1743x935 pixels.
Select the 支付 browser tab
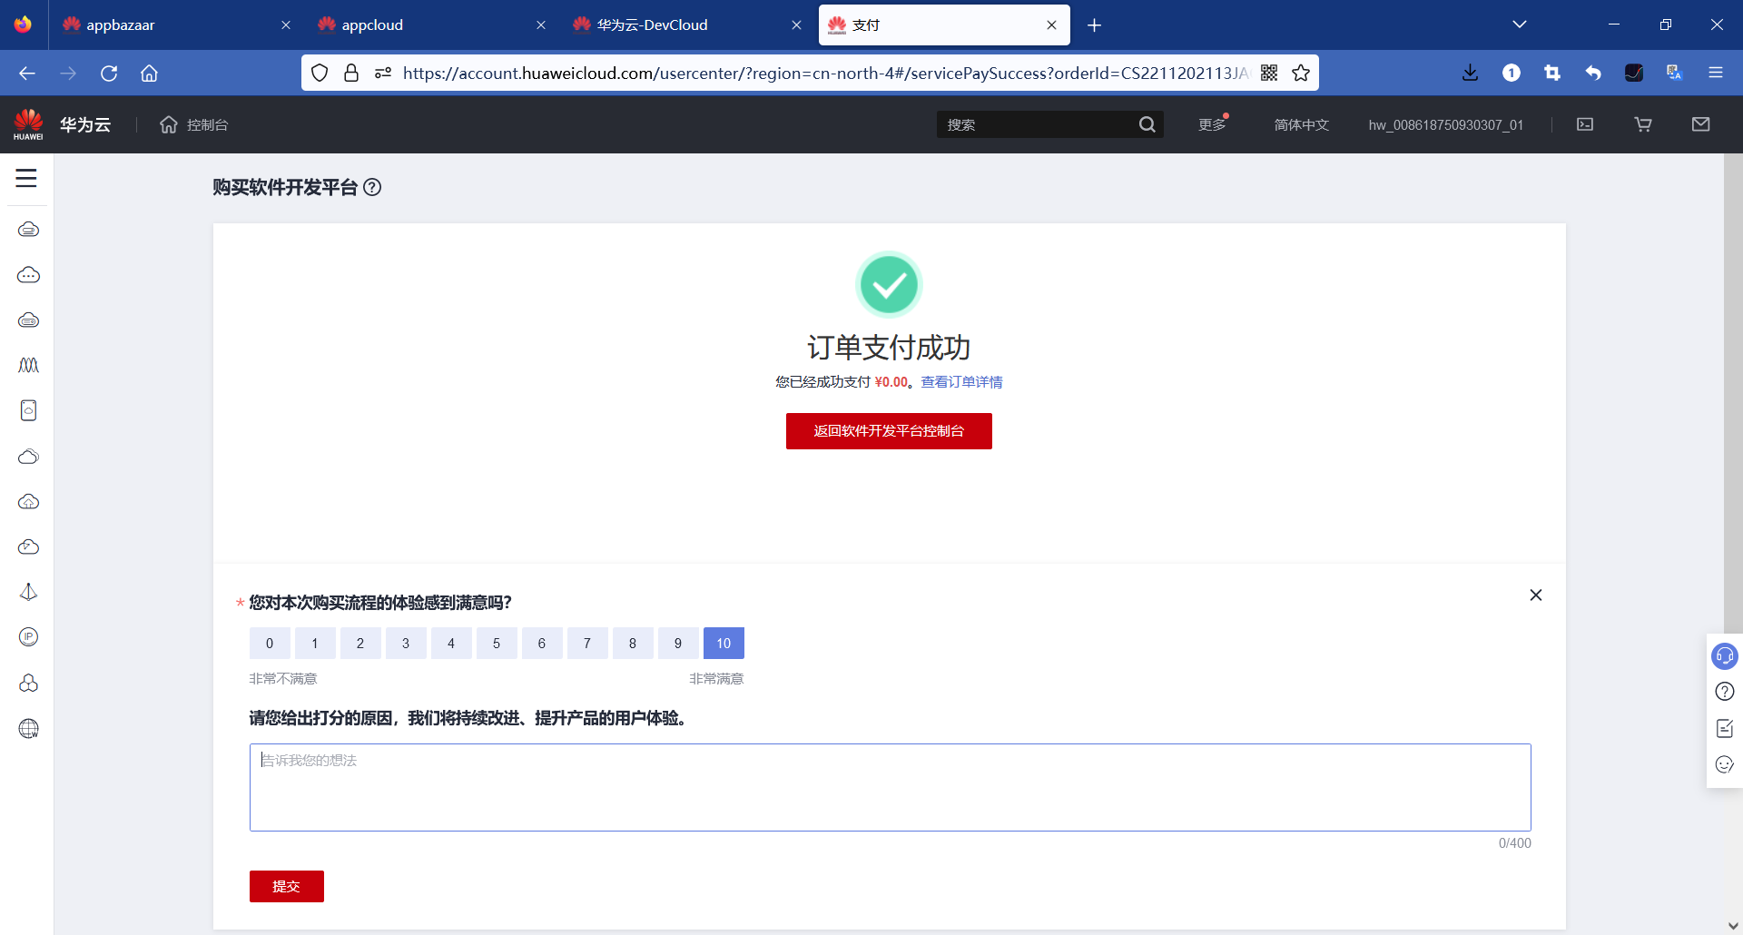944,25
